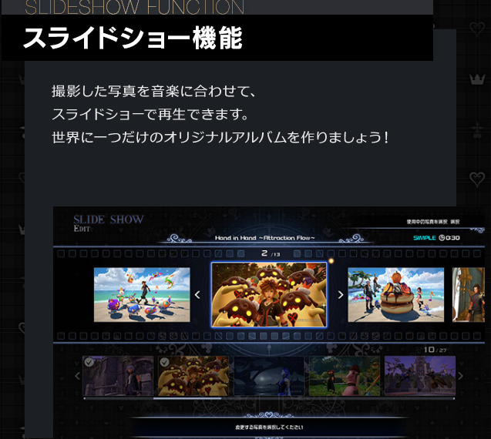Click the bottom Japanese instruction message
491x439 pixels.
(269, 427)
